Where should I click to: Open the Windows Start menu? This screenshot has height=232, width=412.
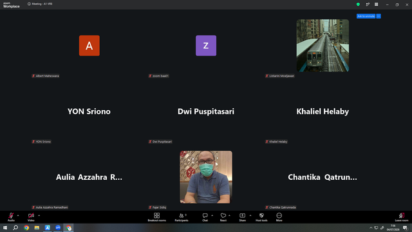[x=5, y=227]
